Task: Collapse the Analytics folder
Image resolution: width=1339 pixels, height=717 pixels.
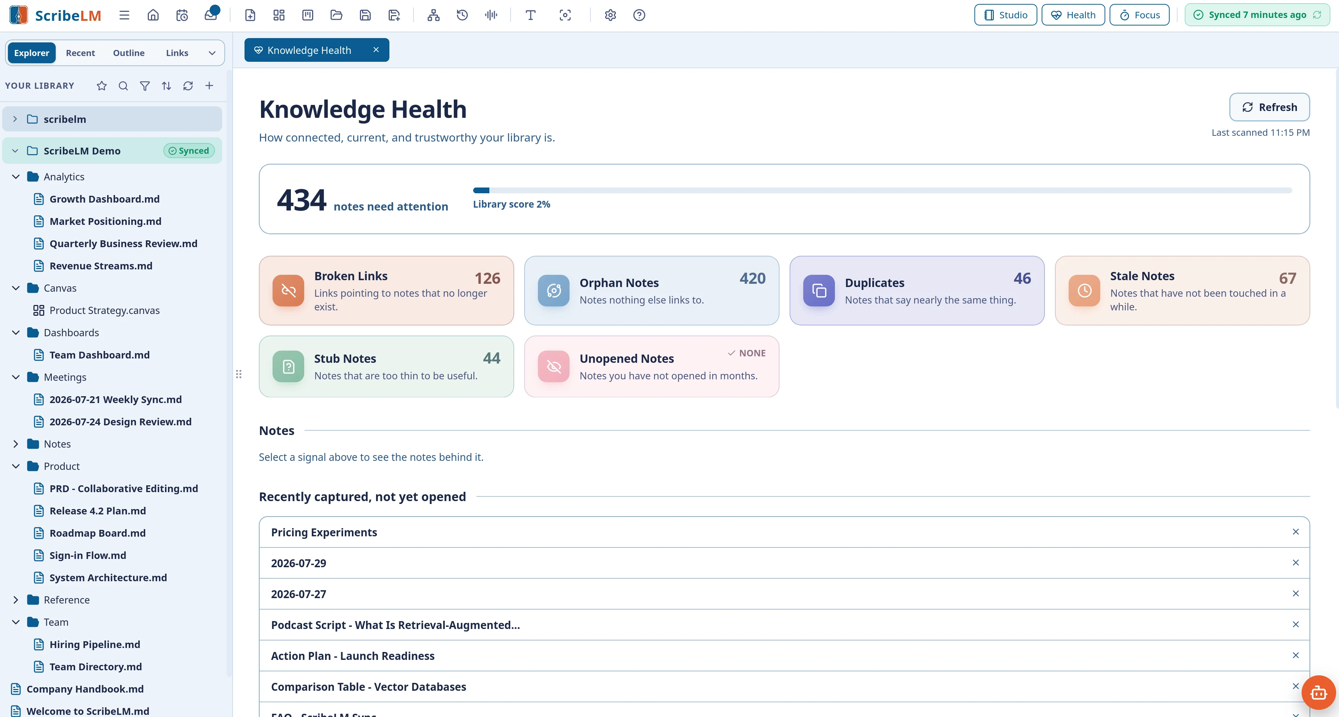Action: (15, 176)
